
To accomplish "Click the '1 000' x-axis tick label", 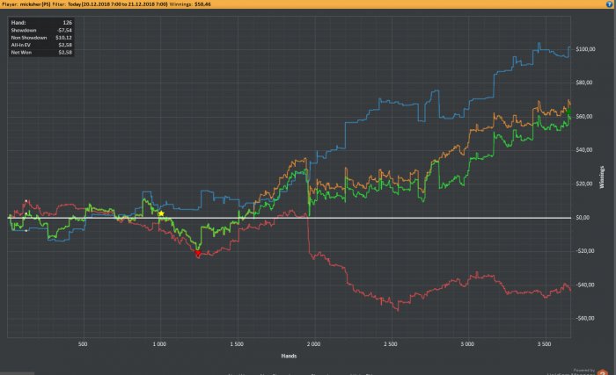I will pos(159,344).
